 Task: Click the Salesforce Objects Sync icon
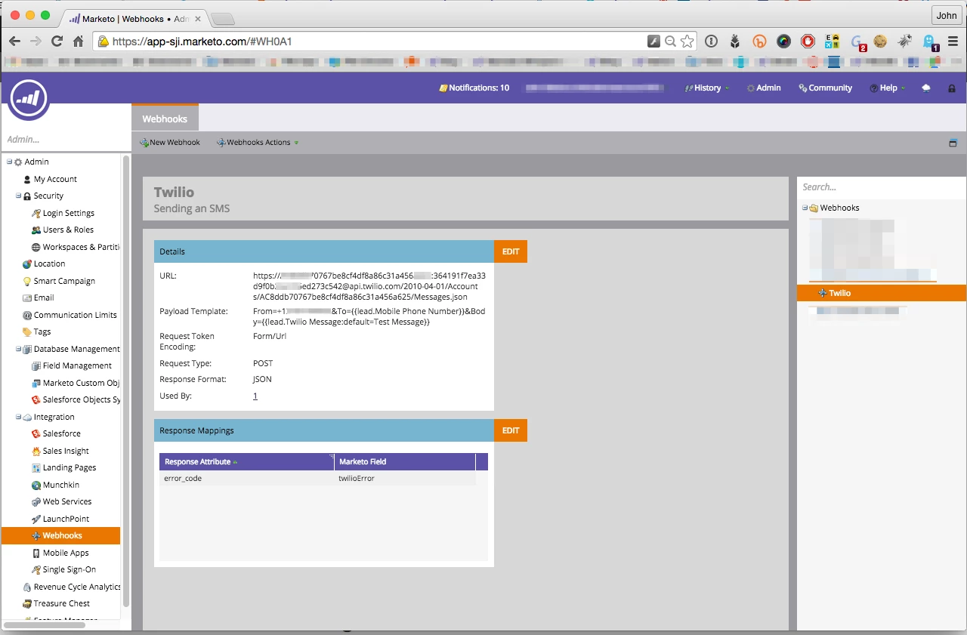tap(36, 399)
